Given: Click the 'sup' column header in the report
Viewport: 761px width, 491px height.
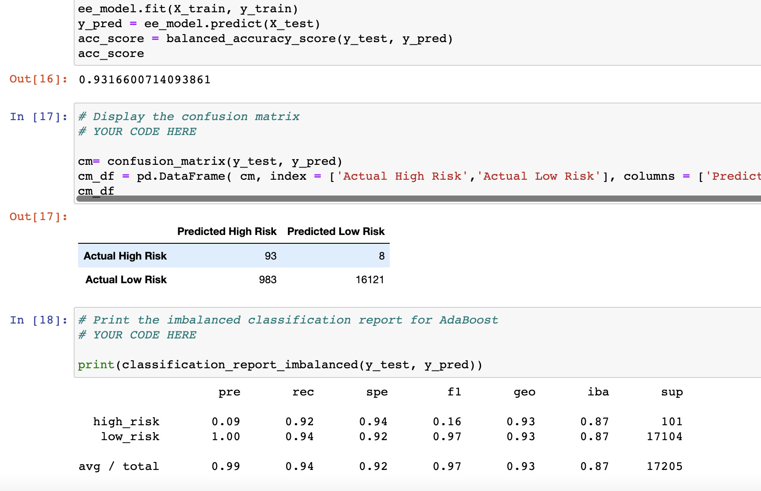Looking at the screenshot, I should click(672, 392).
